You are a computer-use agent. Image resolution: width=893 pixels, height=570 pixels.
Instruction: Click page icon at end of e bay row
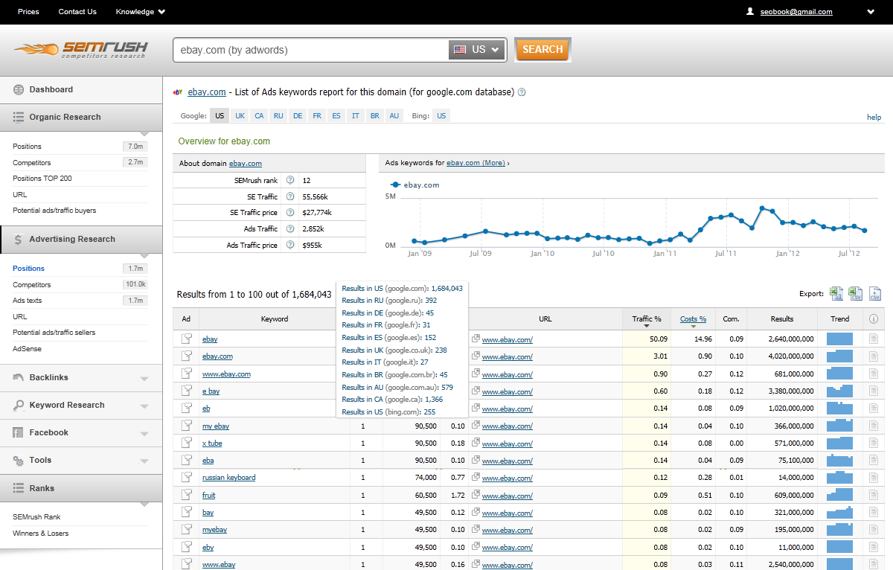(874, 391)
